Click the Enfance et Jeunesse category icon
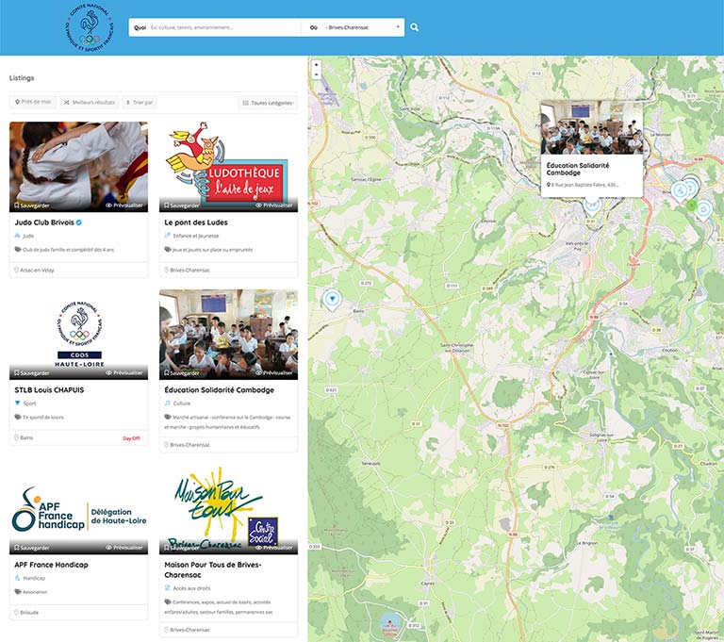The image size is (724, 642). tap(167, 236)
